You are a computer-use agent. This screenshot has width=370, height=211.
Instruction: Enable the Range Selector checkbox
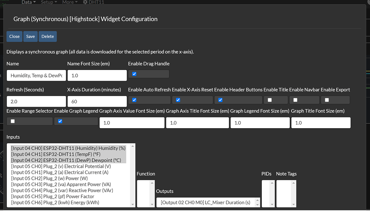[x=13, y=121]
